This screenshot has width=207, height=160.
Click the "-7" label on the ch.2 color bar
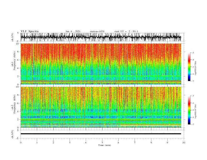point(193,124)
